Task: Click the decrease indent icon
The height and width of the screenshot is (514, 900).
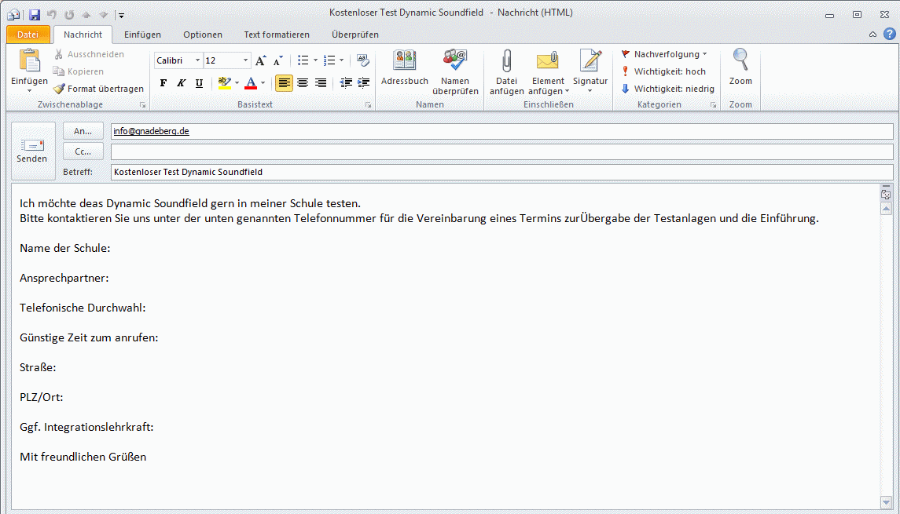Action: [346, 83]
